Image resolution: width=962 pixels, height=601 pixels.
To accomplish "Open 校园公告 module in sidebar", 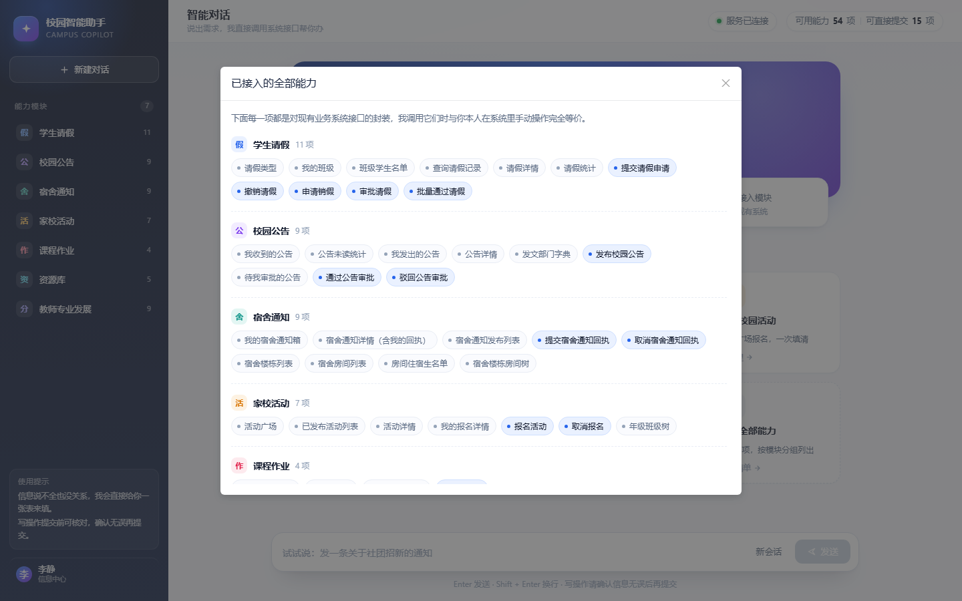I will pyautogui.click(x=84, y=162).
